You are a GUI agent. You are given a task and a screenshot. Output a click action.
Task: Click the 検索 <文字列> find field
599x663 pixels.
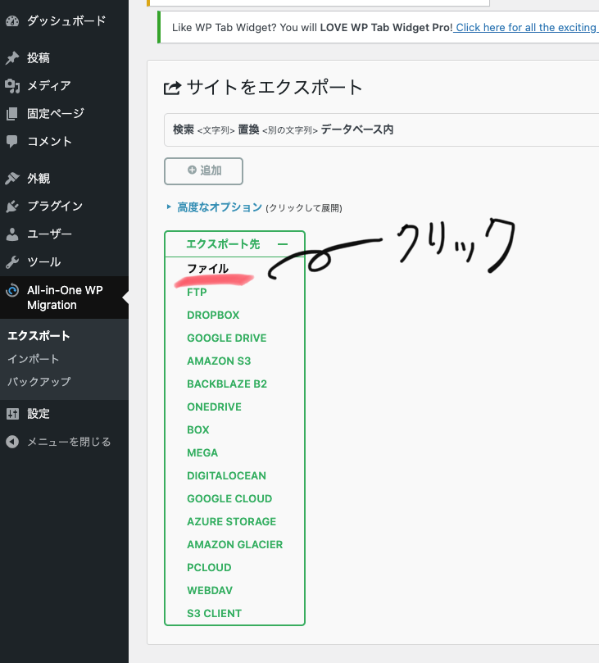pyautogui.click(x=204, y=129)
